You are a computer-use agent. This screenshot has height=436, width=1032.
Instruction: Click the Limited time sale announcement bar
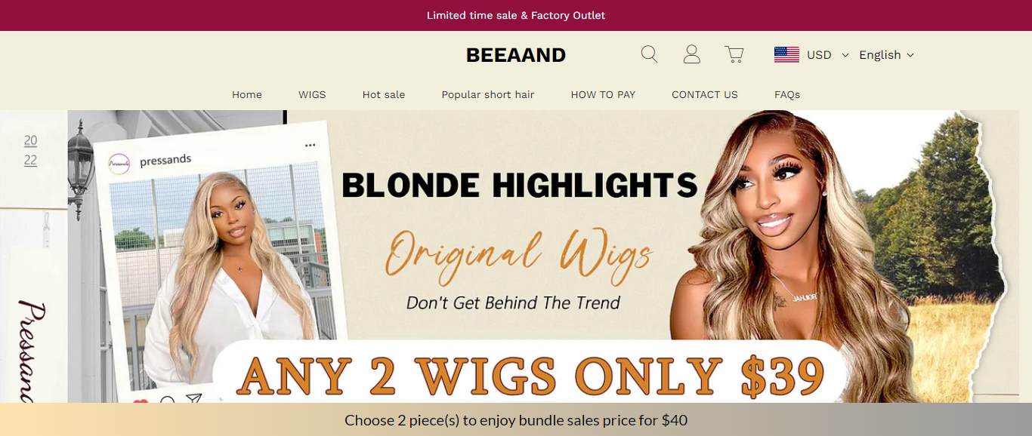pyautogui.click(x=516, y=15)
